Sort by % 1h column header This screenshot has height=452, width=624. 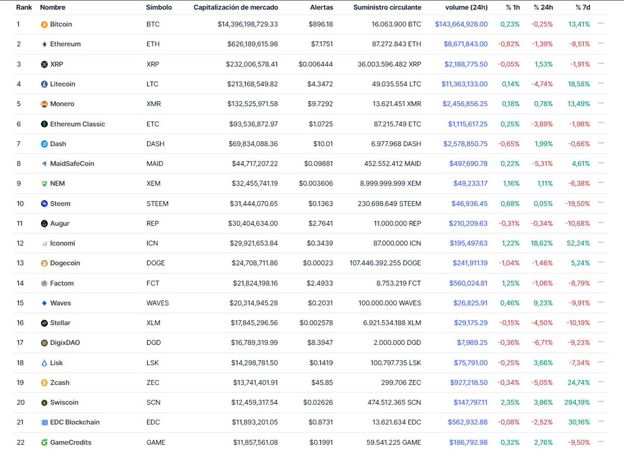click(512, 7)
